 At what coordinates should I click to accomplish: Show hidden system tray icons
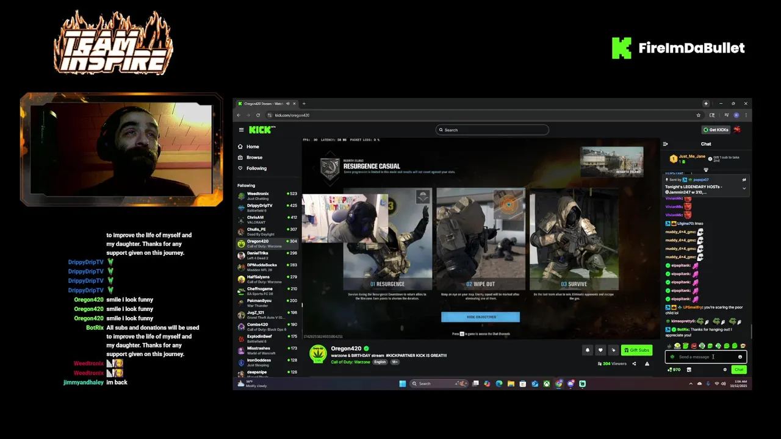(x=691, y=384)
